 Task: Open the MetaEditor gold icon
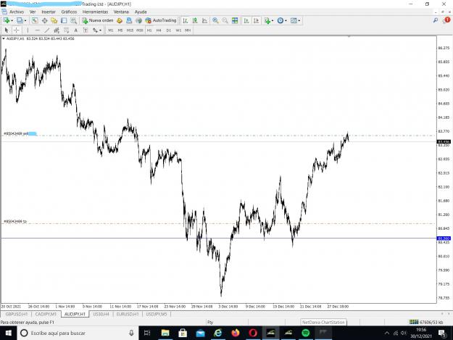120,20
